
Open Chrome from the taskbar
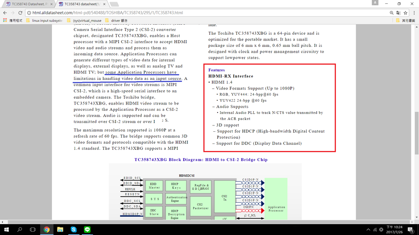point(47,230)
